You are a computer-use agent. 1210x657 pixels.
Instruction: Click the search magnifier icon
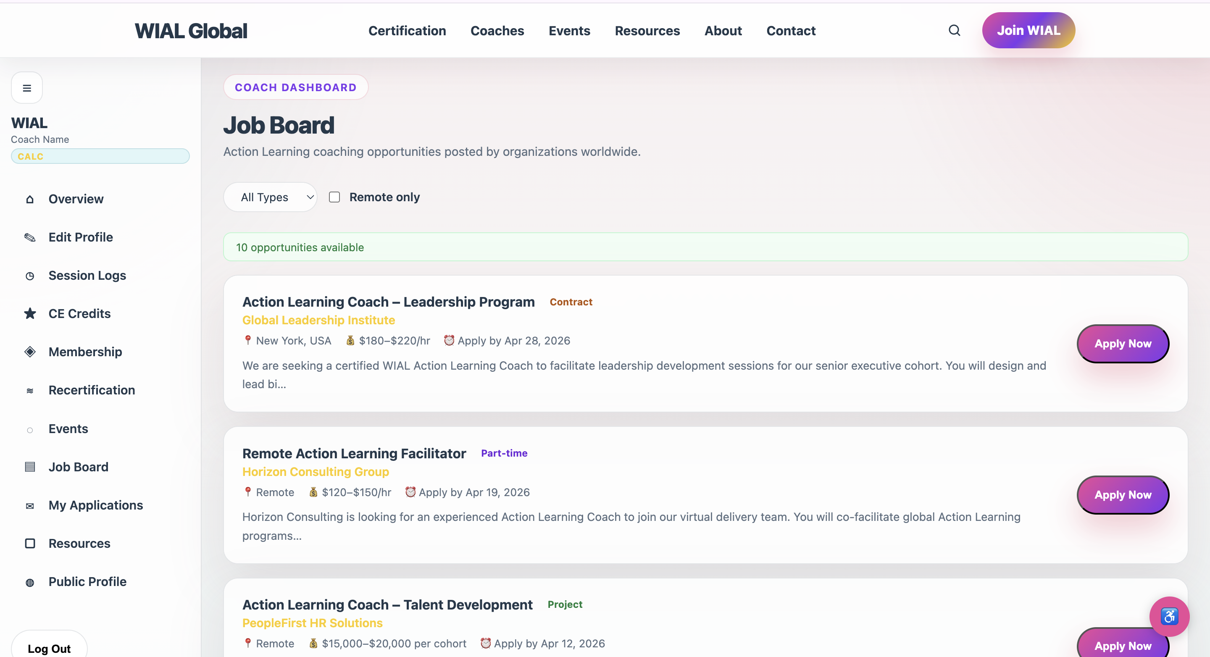[x=954, y=31]
